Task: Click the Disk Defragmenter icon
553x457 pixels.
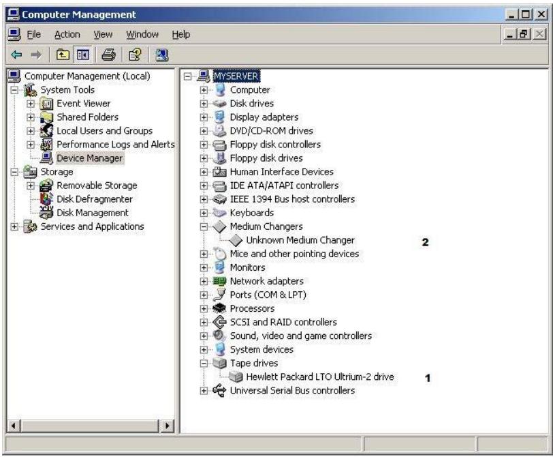Action: point(46,199)
